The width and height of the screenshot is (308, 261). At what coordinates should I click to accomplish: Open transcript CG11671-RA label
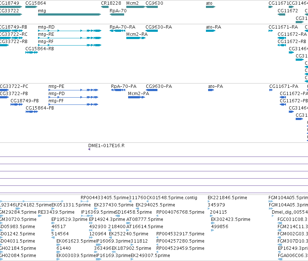tap(283, 27)
